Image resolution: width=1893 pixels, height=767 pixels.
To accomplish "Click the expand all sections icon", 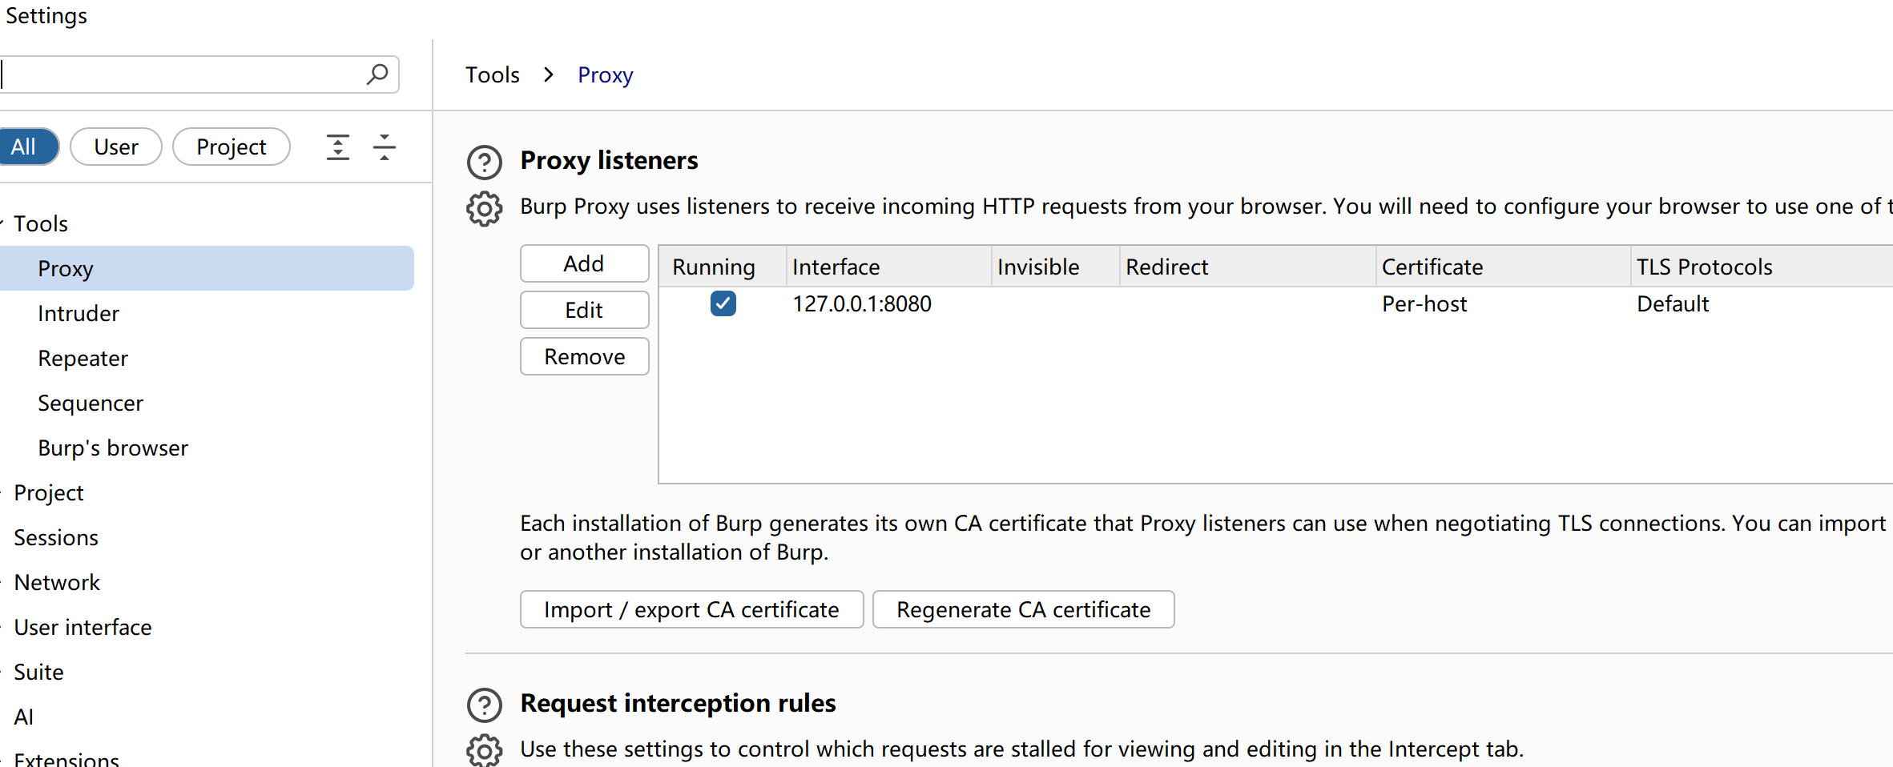I will (x=337, y=147).
